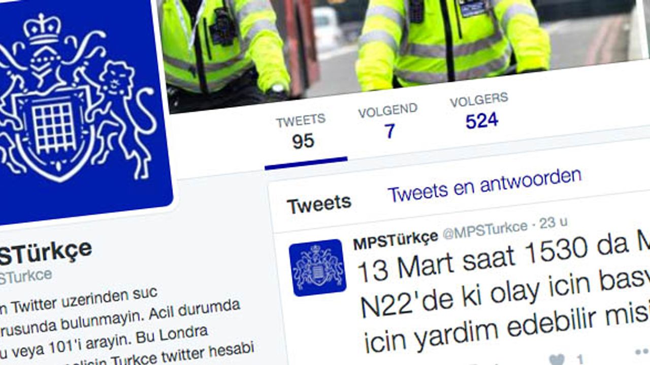Viewport: 650px width, 365px height.
Task: Click the @MPSTurkce handle in tweet header
Action: [x=485, y=231]
